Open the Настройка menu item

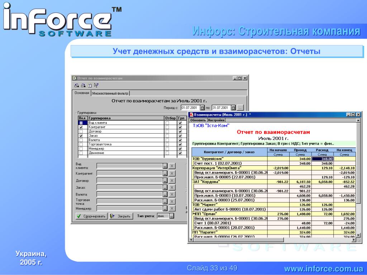pos(216,120)
